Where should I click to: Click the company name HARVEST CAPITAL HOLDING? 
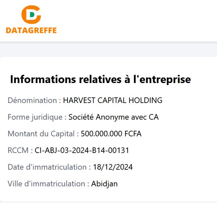[x=113, y=100]
